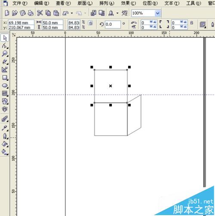
Task: Select the Fill bucket tool
Action: [x=5, y=144]
